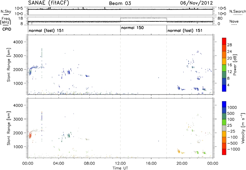
Task: Click the 16:00 time axis tick label
Action: 151,164
